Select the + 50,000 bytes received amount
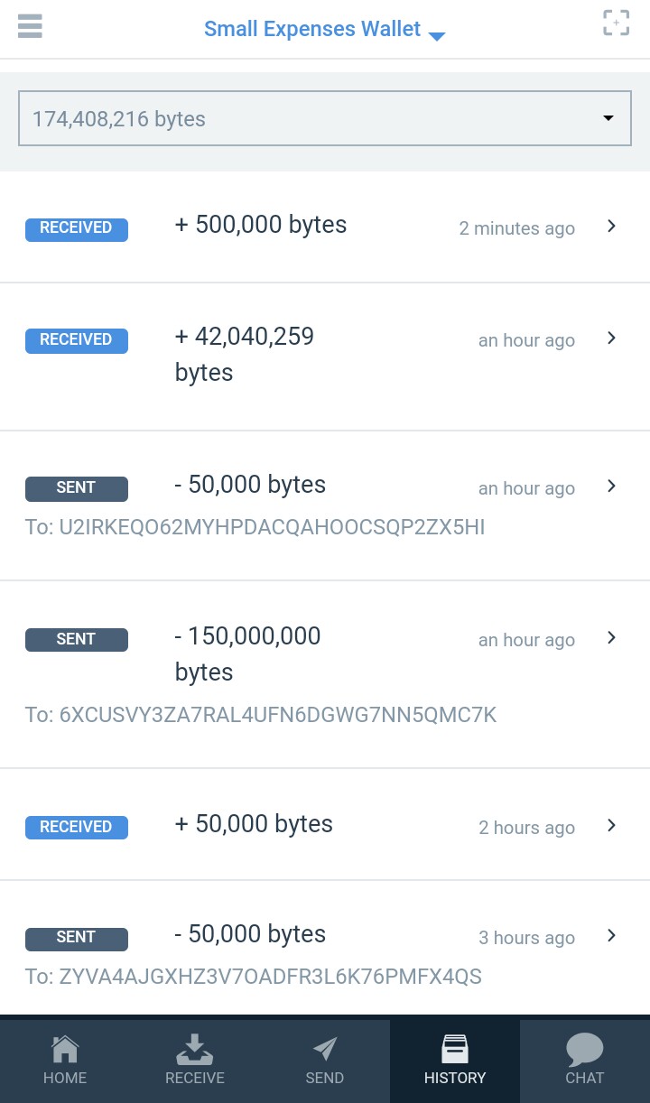Viewport: 650px width, 1103px height. click(254, 824)
